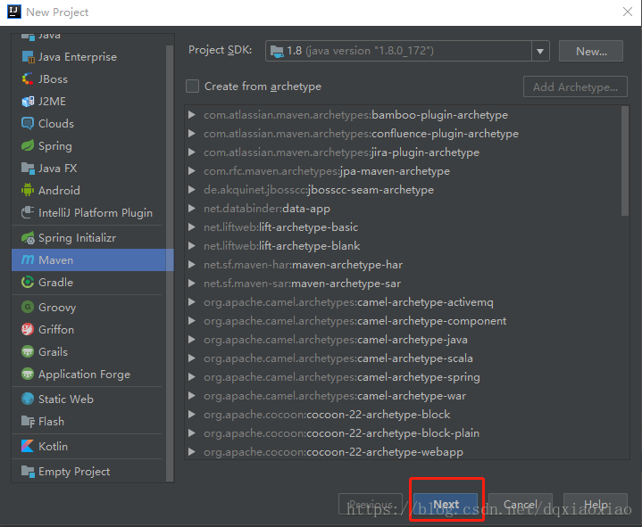Viewport: 642px width, 527px height.
Task: Expand maven-archetype-har node
Action: tap(191, 265)
